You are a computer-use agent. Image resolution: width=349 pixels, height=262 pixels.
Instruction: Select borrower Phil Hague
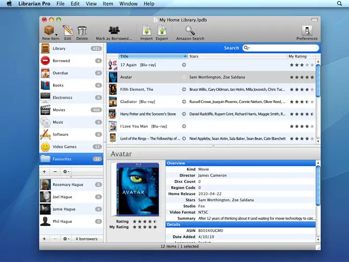[71, 222]
